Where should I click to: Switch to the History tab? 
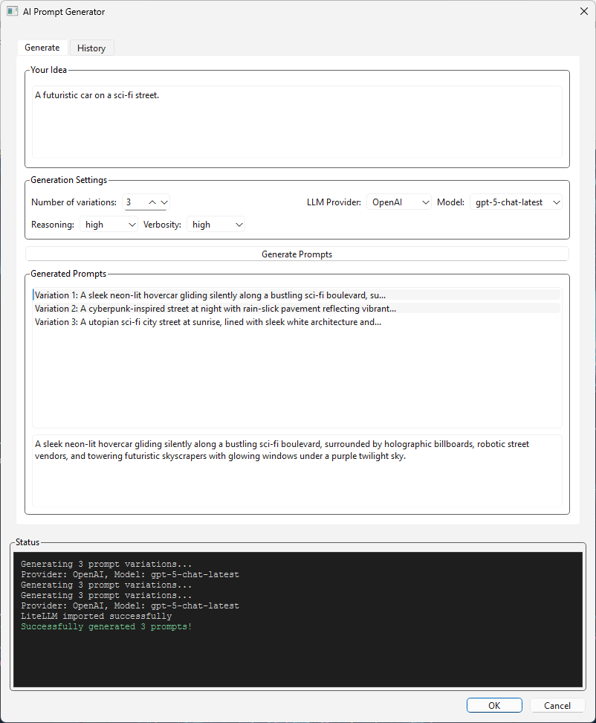point(91,47)
